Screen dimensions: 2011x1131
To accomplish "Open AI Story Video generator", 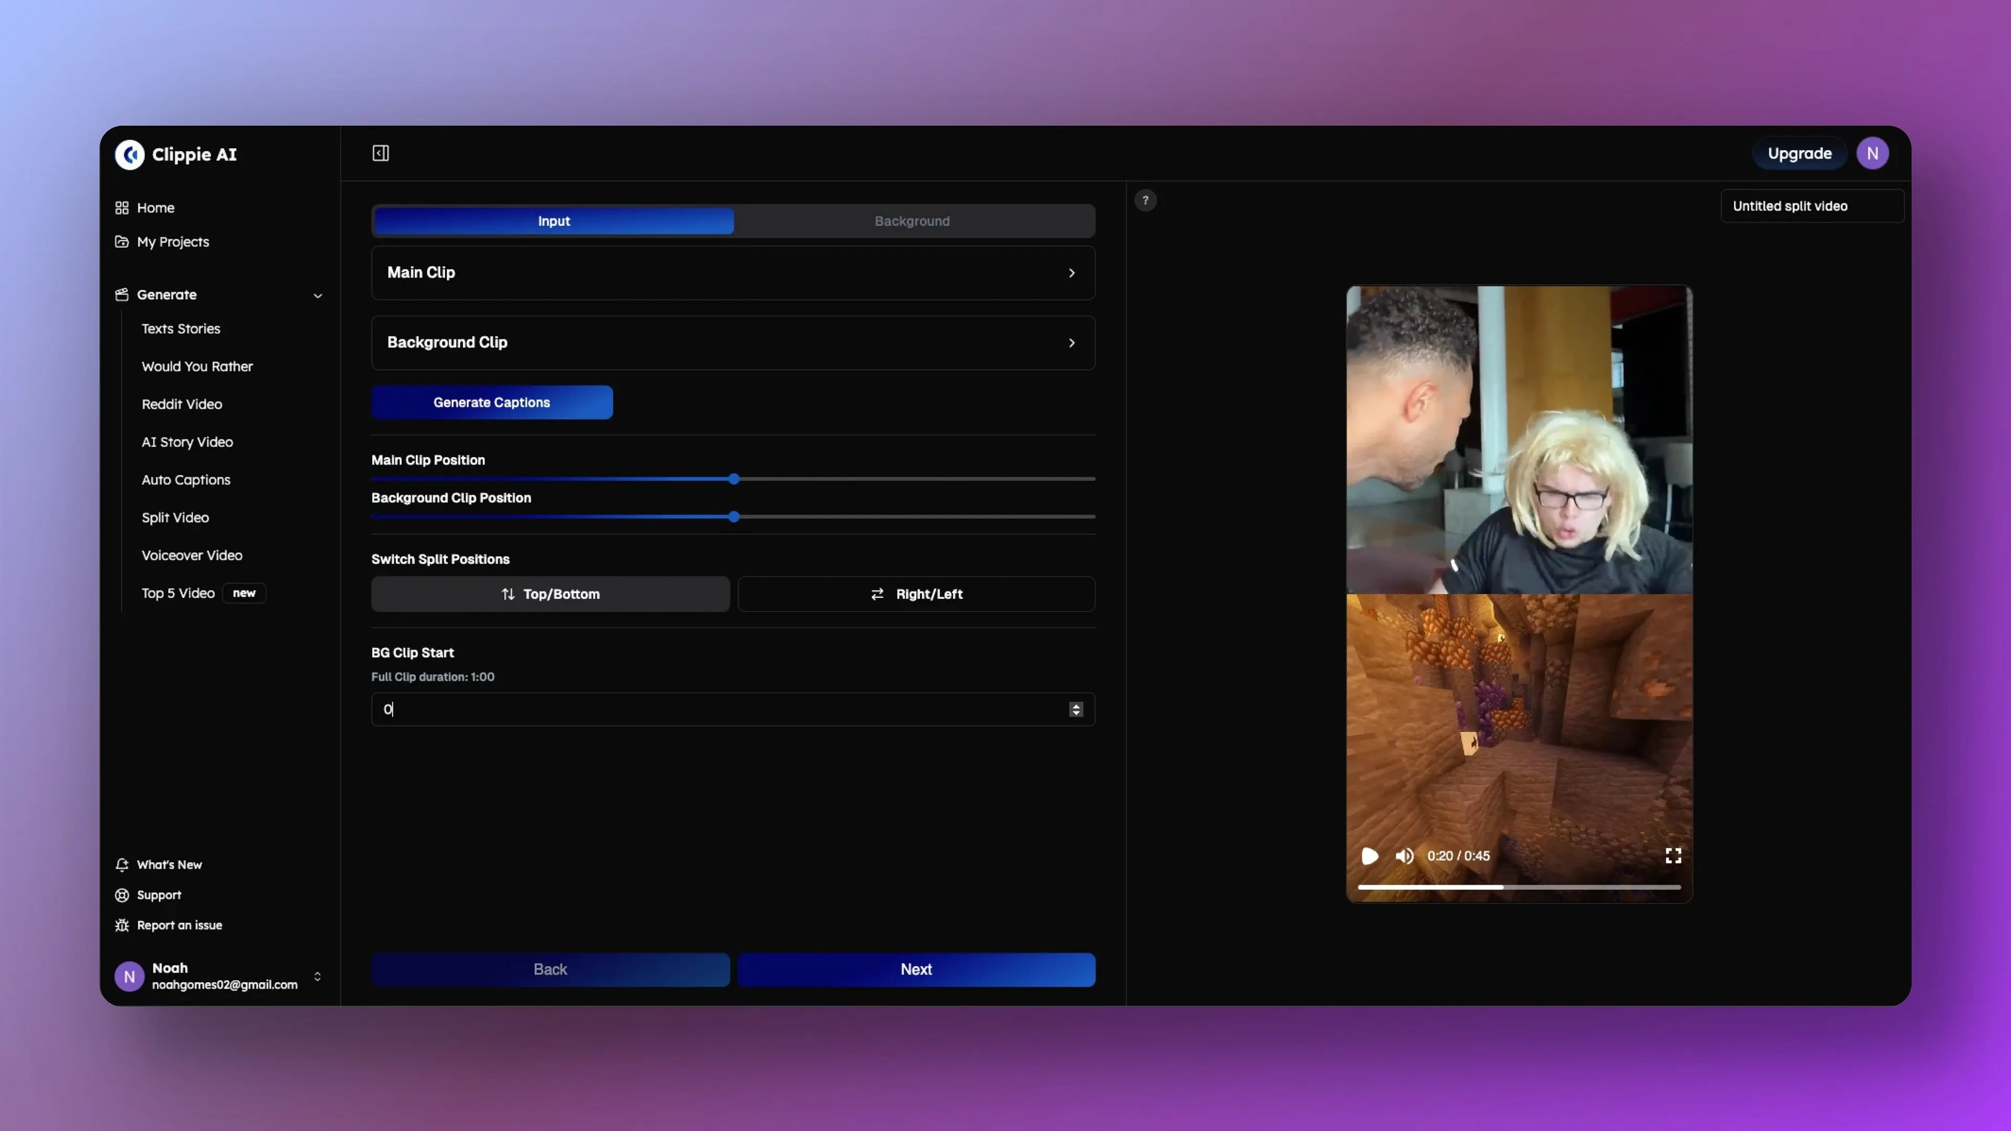I will (x=186, y=442).
